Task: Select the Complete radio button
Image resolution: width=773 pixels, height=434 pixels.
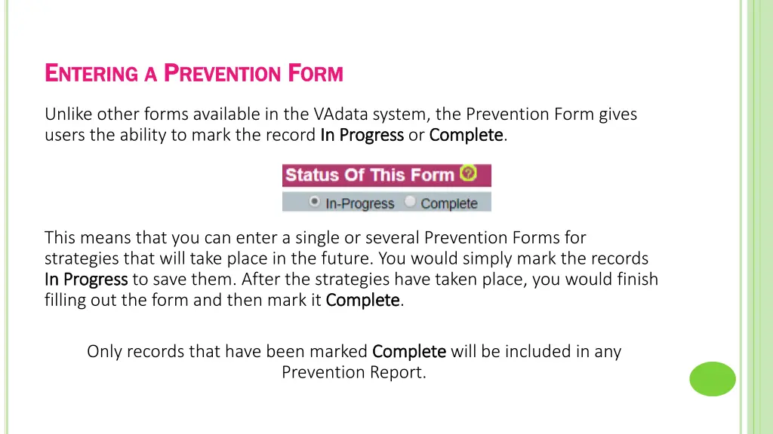Action: click(x=410, y=202)
